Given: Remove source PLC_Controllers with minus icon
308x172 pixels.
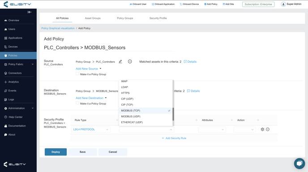Looking at the screenshot, I should [130, 61].
